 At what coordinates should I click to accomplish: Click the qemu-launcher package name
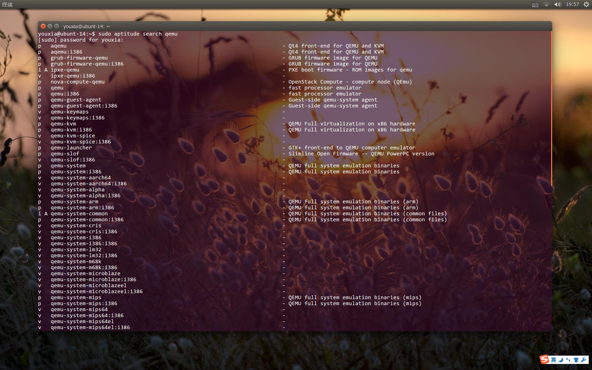point(71,148)
